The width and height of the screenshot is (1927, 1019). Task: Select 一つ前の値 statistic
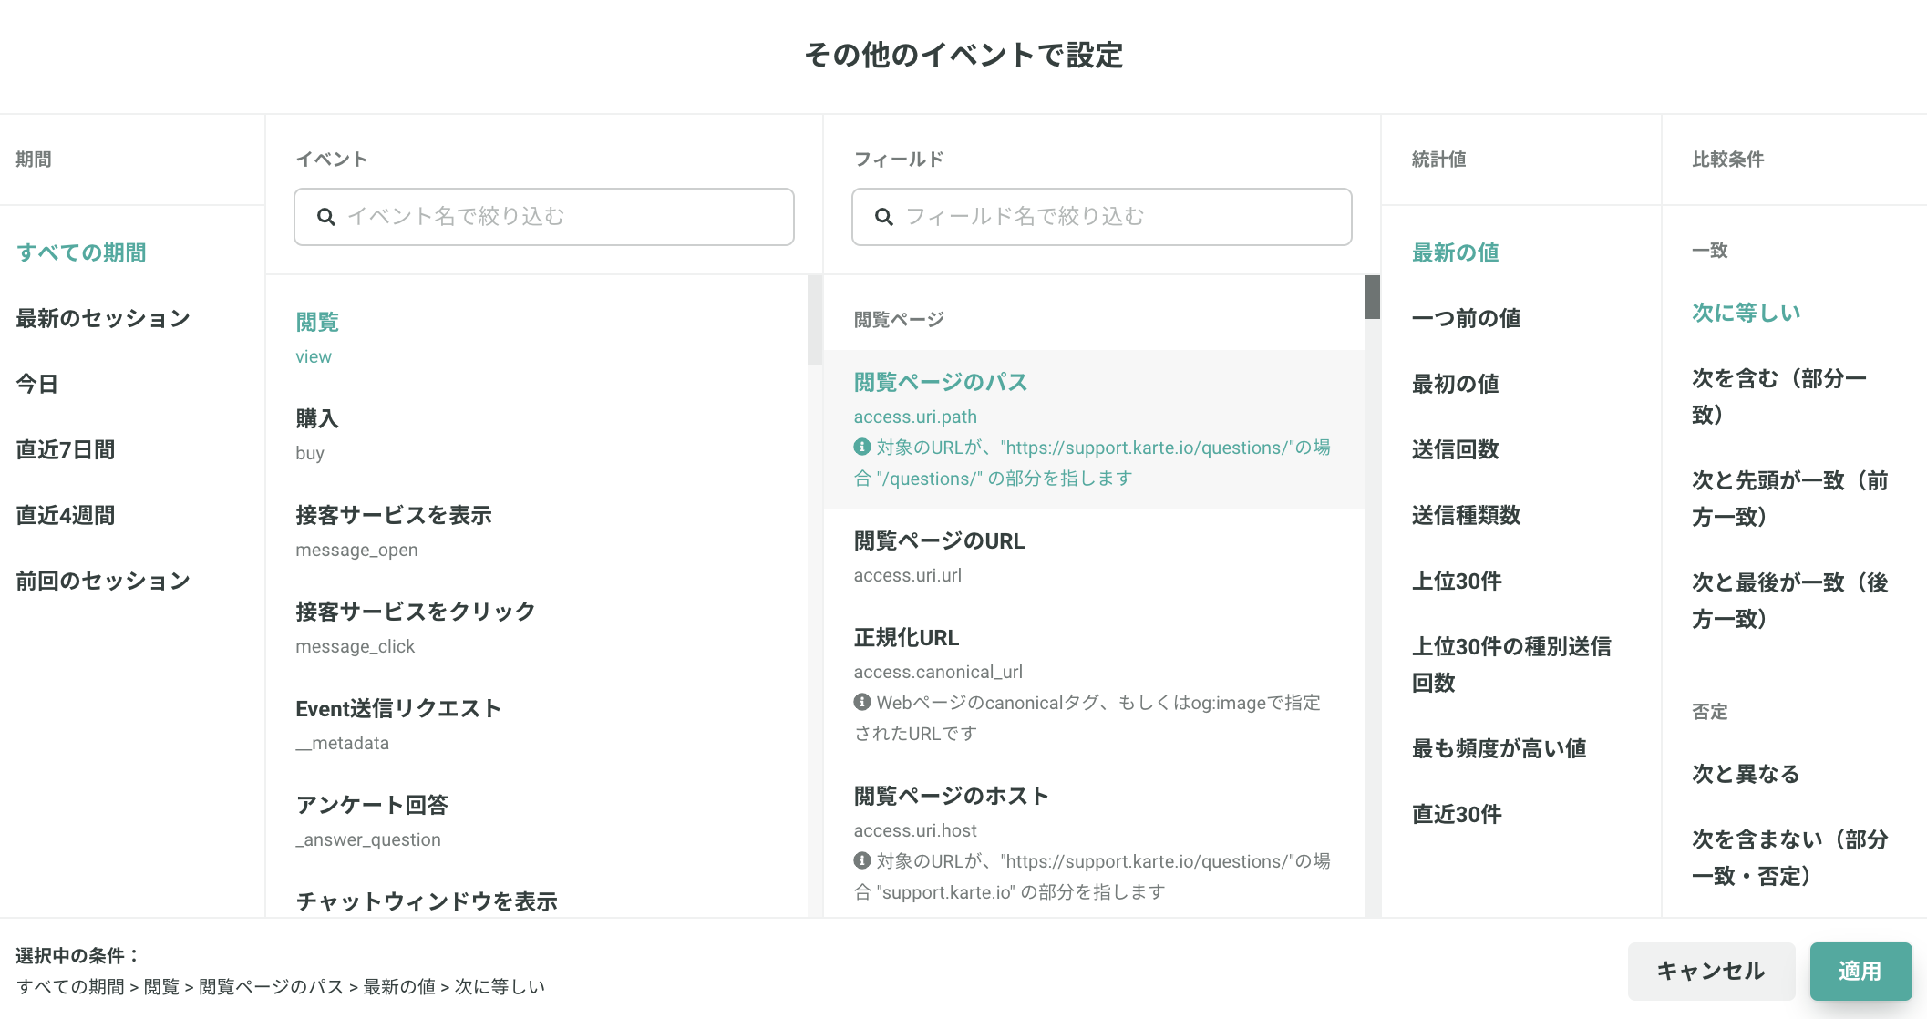pyautogui.click(x=1467, y=318)
